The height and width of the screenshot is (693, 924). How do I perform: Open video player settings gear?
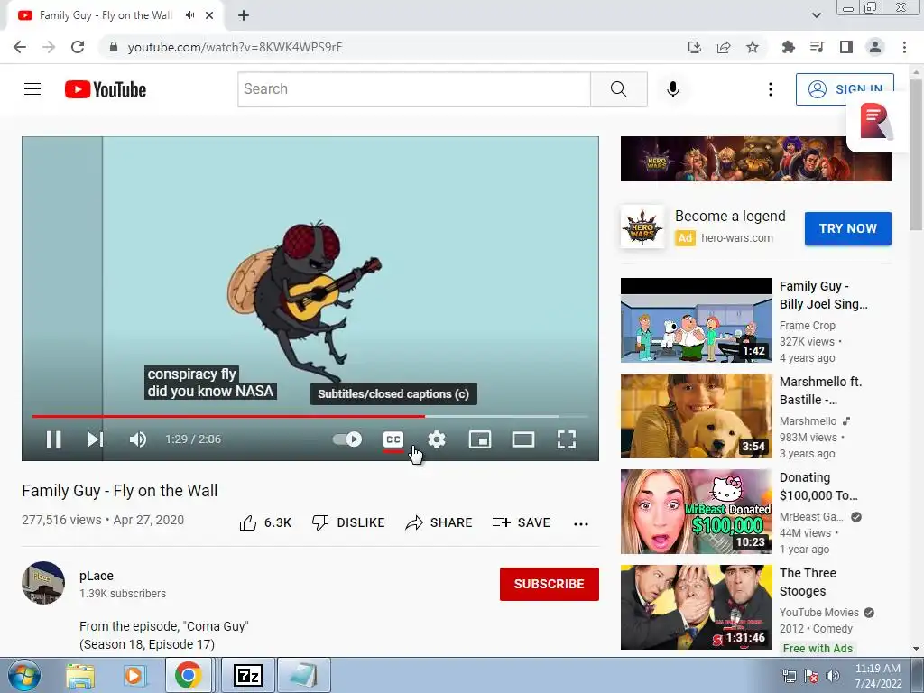pos(437,439)
